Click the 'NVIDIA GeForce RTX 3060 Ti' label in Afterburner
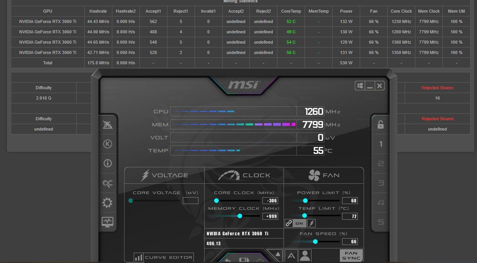Image resolution: width=477 pixels, height=263 pixels. click(238, 234)
